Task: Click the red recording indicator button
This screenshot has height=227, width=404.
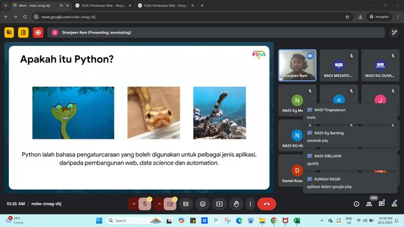Action: click(38, 32)
